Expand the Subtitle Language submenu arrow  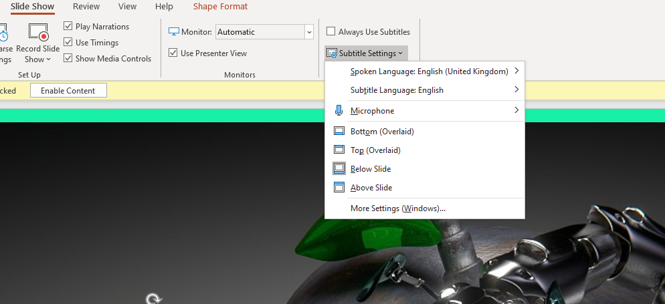[516, 90]
